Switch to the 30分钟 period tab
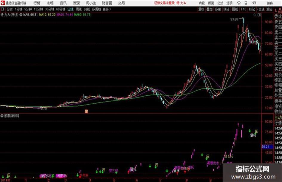This screenshot has width=282, height=182. tap(50, 9)
